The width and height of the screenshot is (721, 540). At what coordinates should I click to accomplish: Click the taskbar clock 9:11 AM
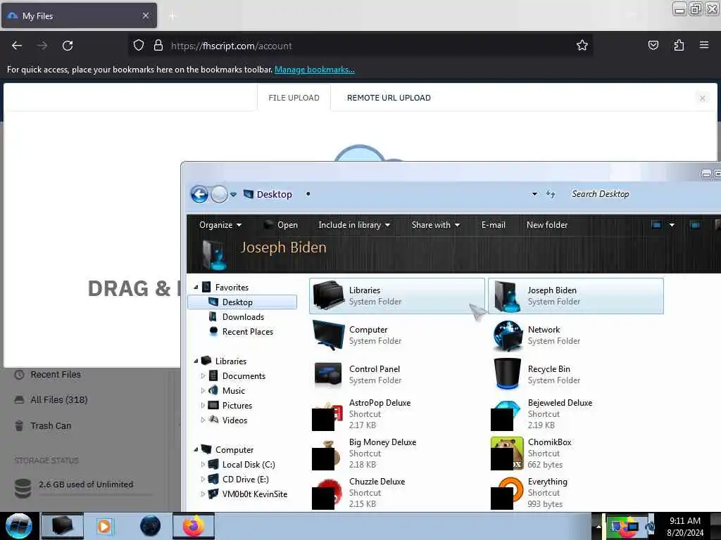684,521
